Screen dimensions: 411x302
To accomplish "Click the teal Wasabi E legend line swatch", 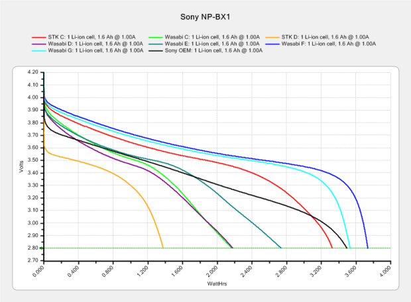I will click(156, 44).
